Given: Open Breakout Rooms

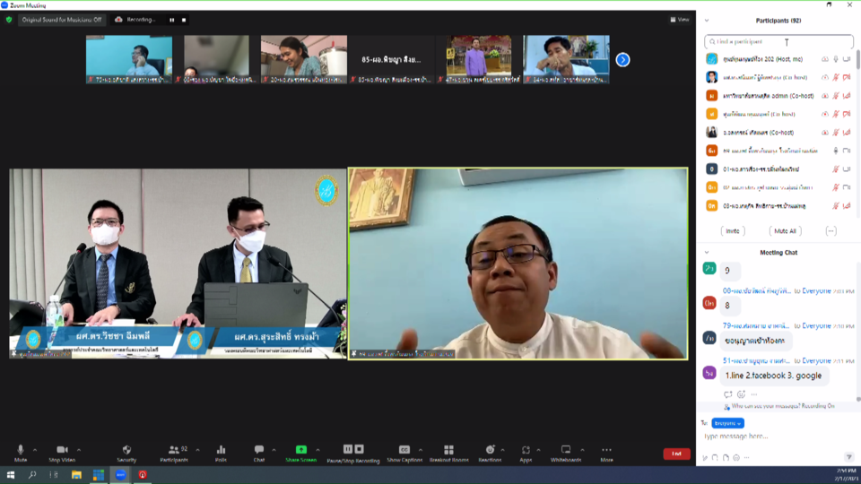Looking at the screenshot, I should click(x=448, y=454).
